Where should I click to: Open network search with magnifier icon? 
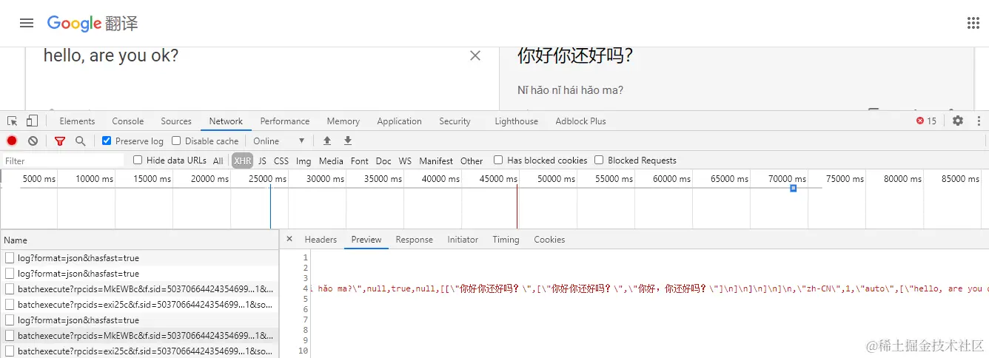pos(80,141)
